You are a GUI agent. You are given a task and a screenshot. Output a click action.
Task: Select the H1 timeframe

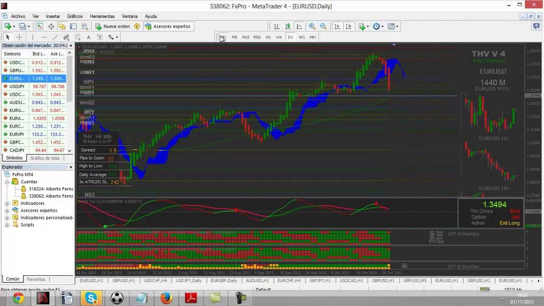[268, 37]
